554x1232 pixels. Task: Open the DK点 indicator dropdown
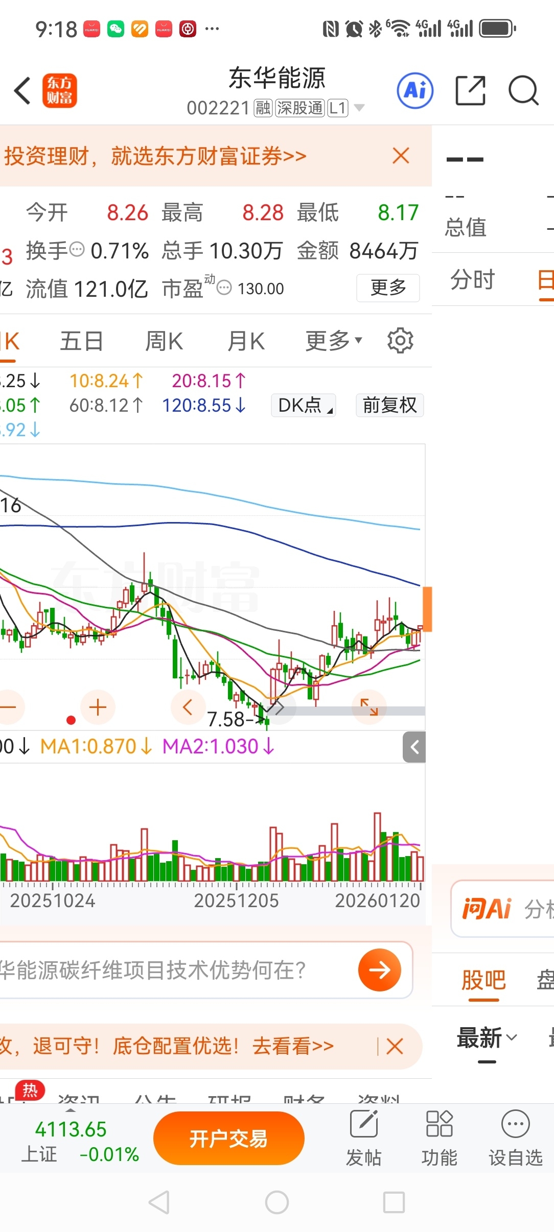(304, 405)
